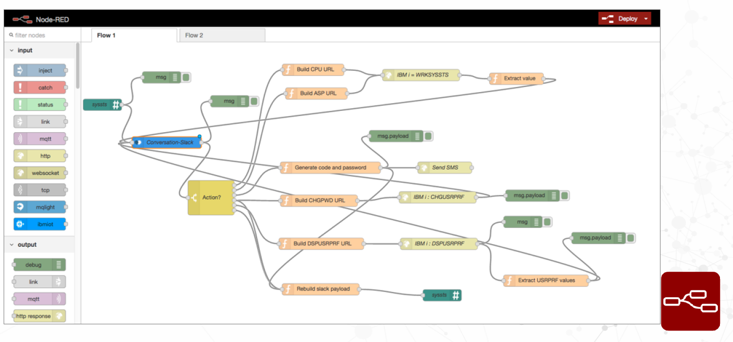The width and height of the screenshot is (733, 342).
Task: Select the Flow 1 tab
Action: coord(134,35)
